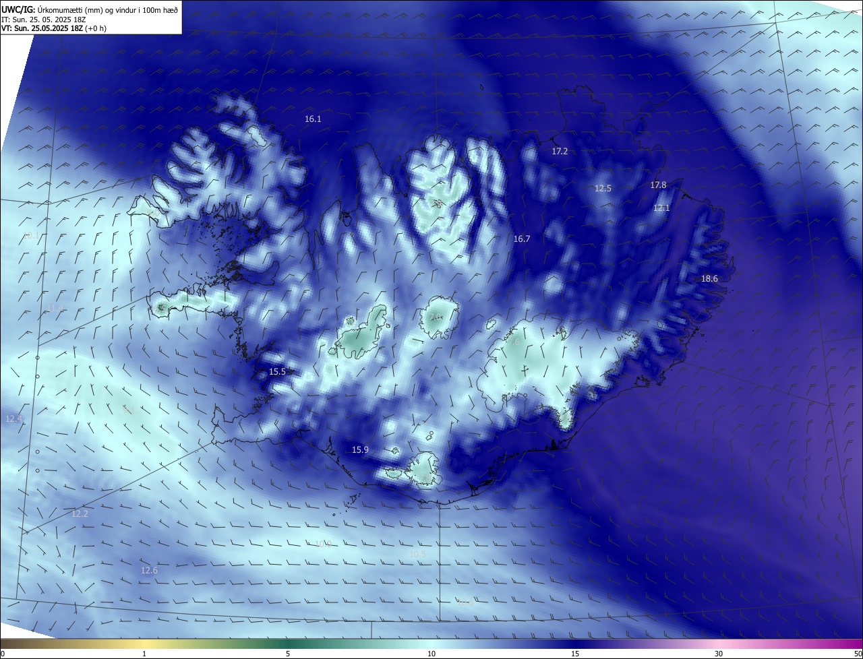This screenshot has width=863, height=659.
Task: Click the '5' label on the colour scale
Action: coord(288,654)
